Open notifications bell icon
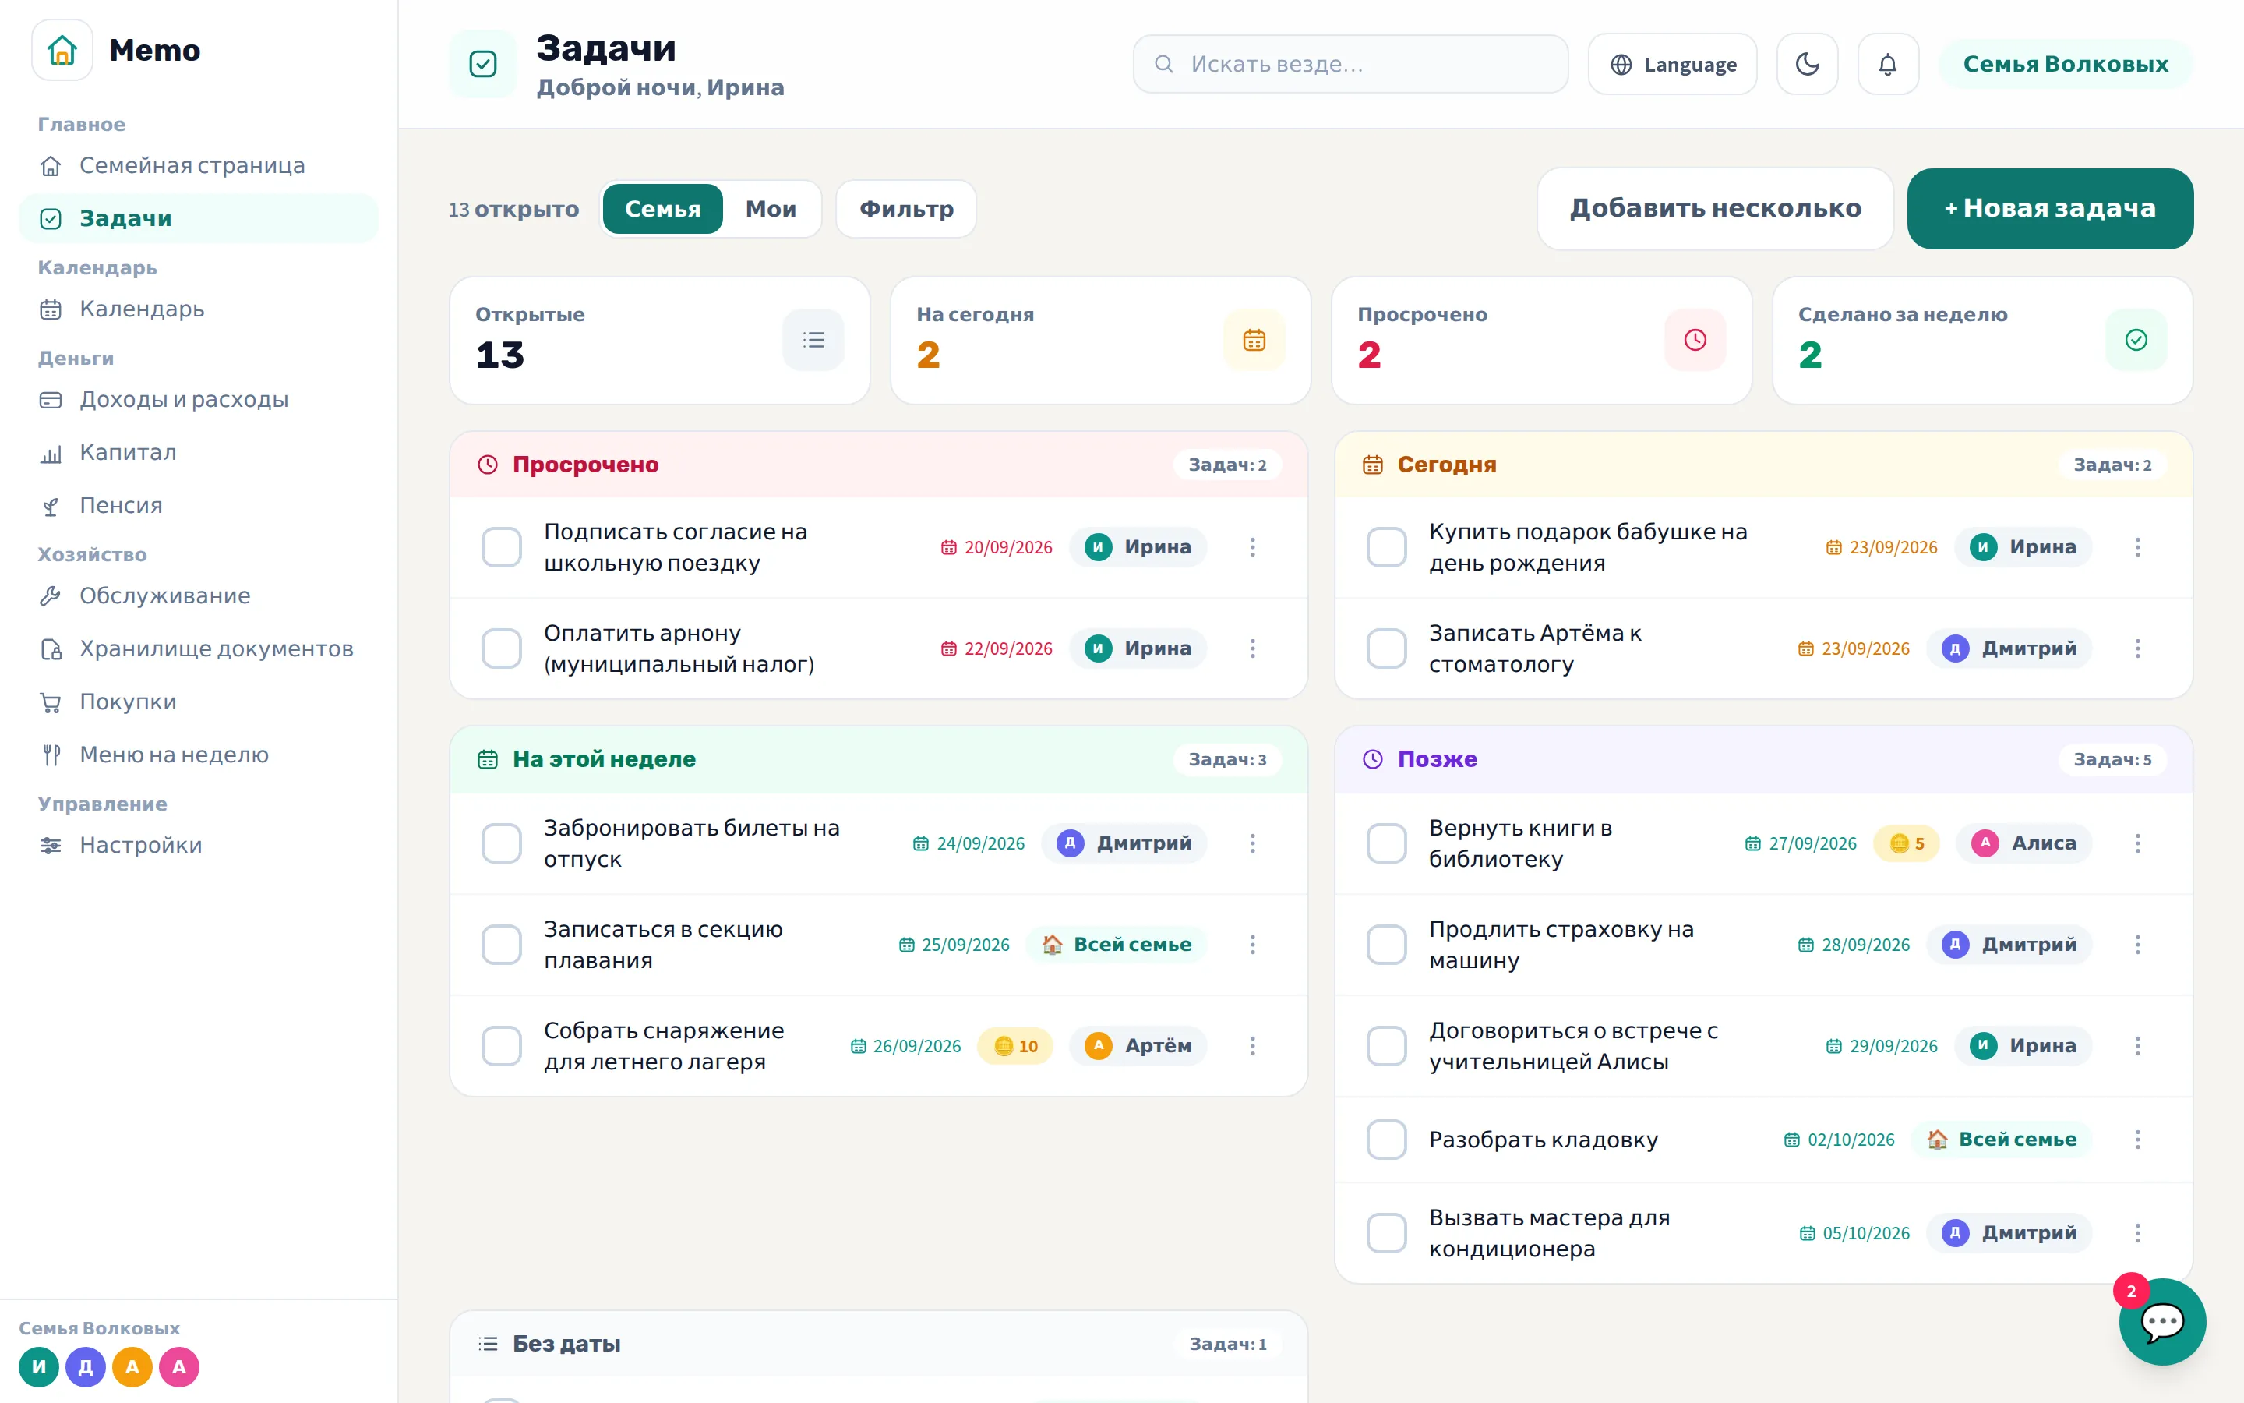 pyautogui.click(x=1888, y=64)
